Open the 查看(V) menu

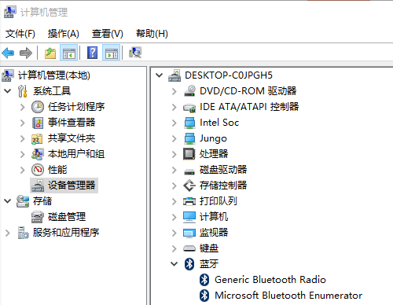(108, 34)
